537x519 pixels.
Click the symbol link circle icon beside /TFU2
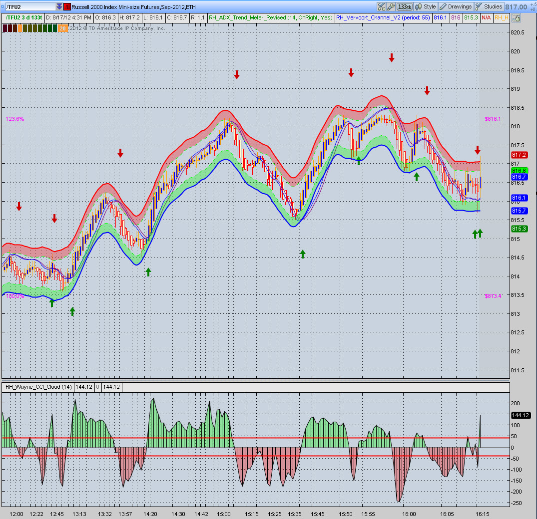click(2, 7)
